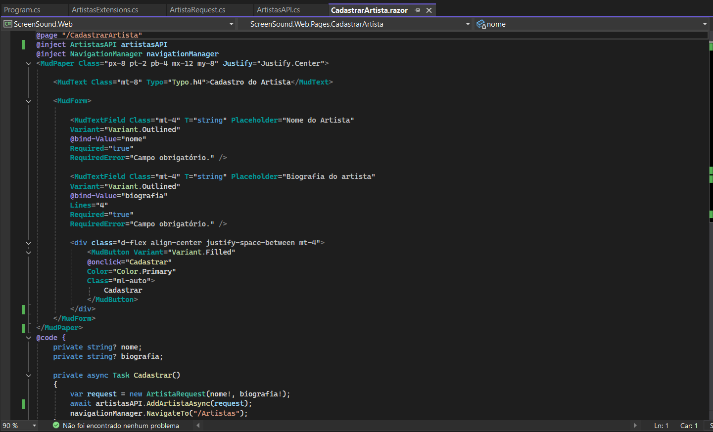Click the closing </MudForm> tag
This screenshot has width=713, height=432.
point(74,318)
